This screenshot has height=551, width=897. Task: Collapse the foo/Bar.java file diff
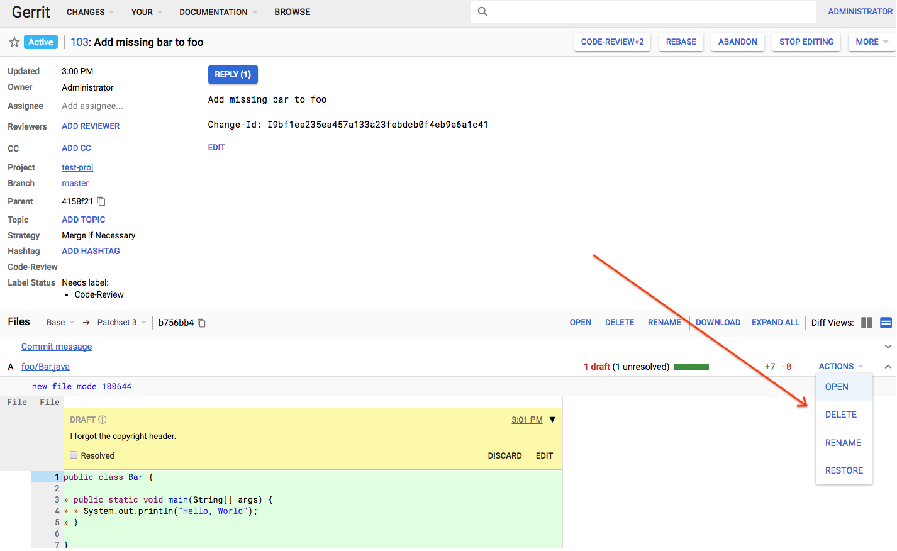coord(888,366)
